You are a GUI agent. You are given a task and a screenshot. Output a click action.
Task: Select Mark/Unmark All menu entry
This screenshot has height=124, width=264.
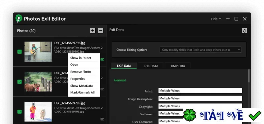tap(84, 92)
